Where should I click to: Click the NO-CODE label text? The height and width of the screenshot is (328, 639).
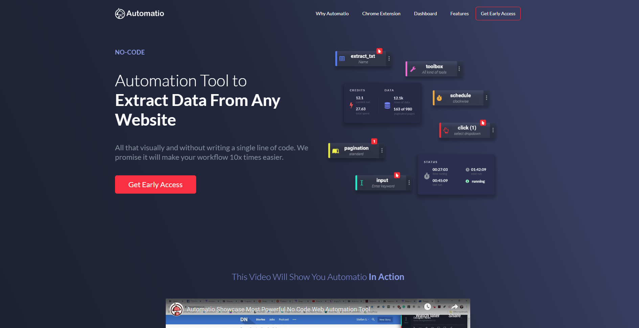point(130,52)
